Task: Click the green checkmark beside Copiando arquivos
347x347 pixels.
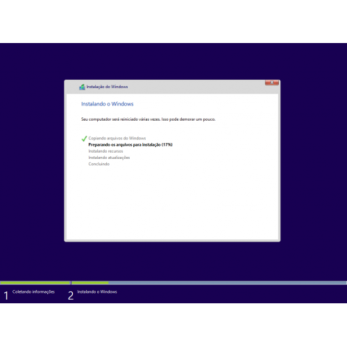Action: tap(84, 139)
